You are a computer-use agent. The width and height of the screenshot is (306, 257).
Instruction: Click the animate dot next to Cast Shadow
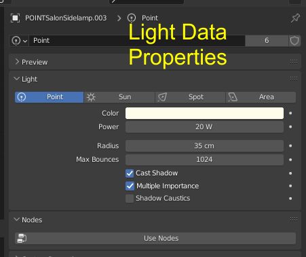pos(290,173)
